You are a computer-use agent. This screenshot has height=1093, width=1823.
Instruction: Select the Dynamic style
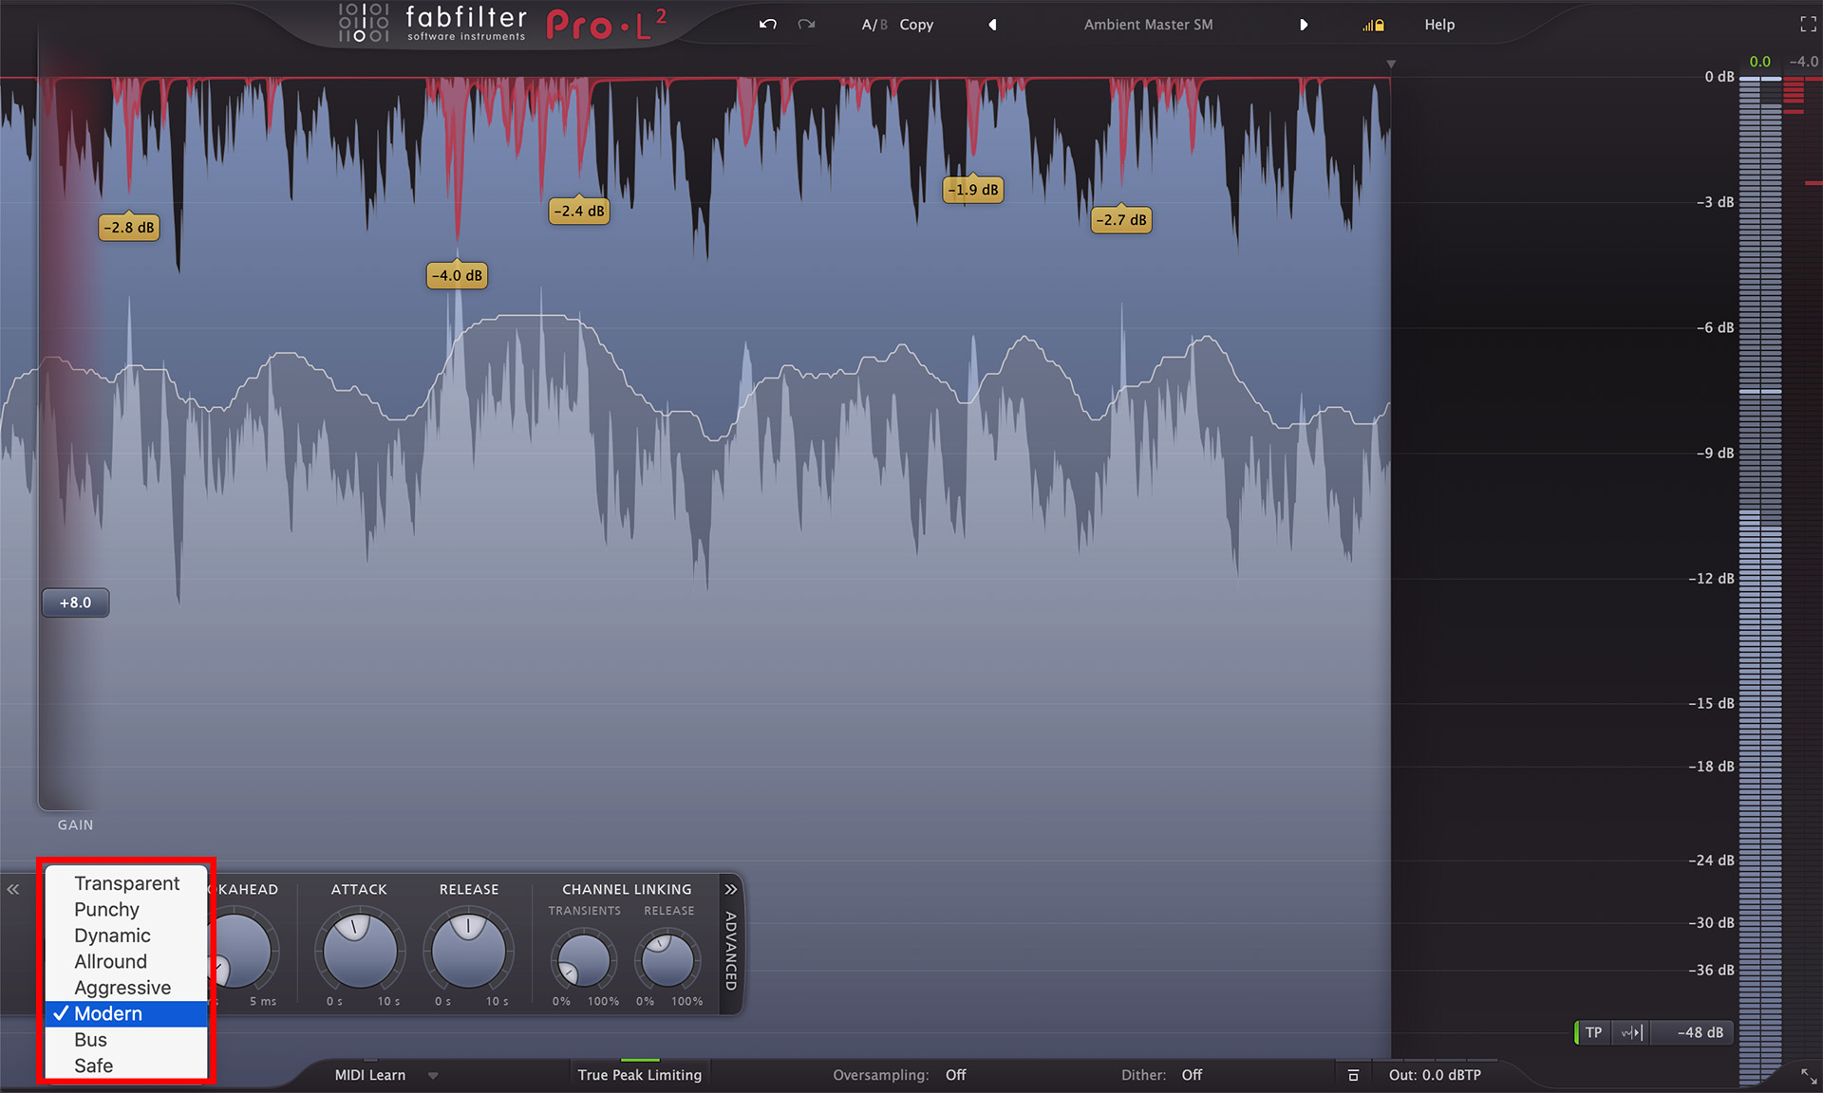[x=126, y=936]
